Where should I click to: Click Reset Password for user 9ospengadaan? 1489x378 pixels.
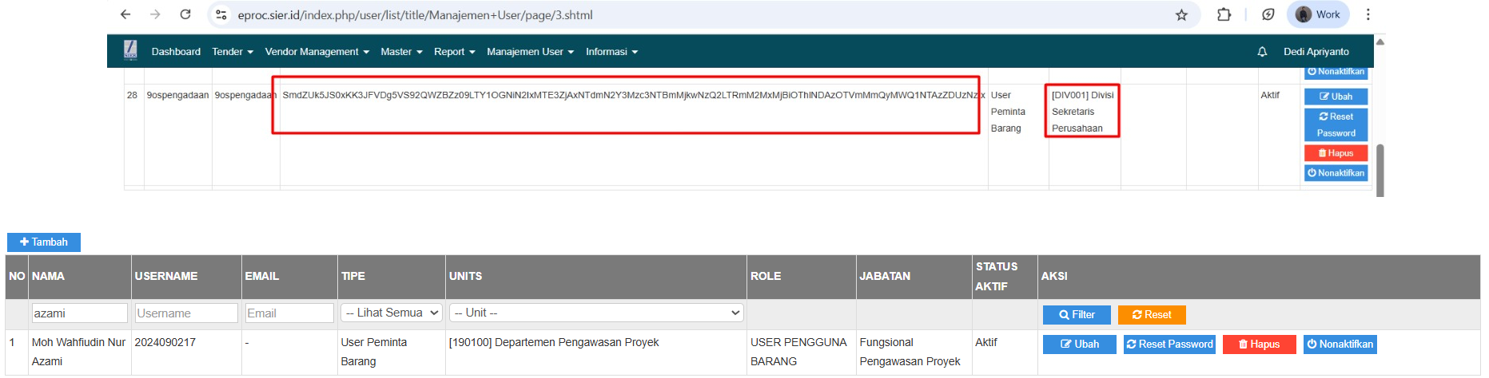[x=1336, y=124]
